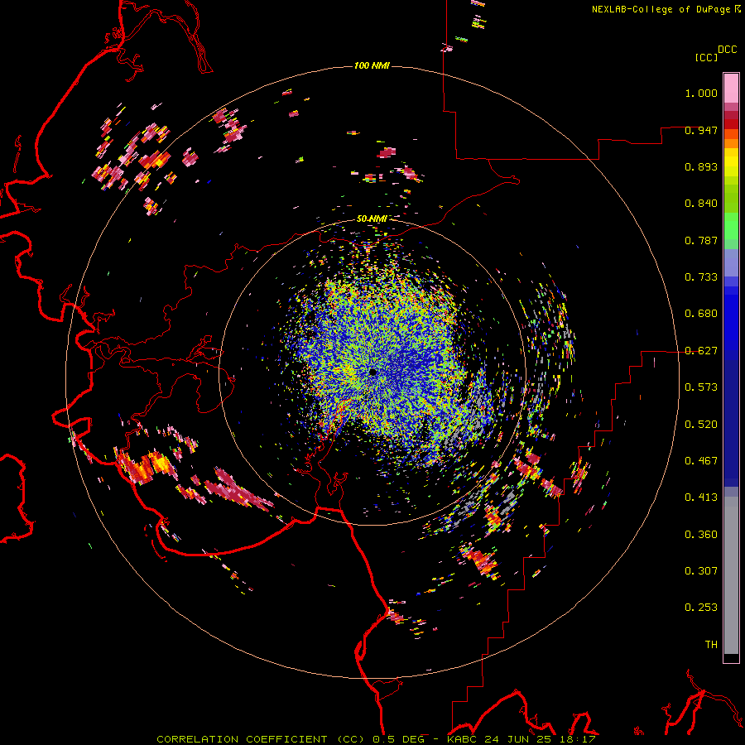
Task: Click the black radar site dot at center
Action: tap(373, 372)
